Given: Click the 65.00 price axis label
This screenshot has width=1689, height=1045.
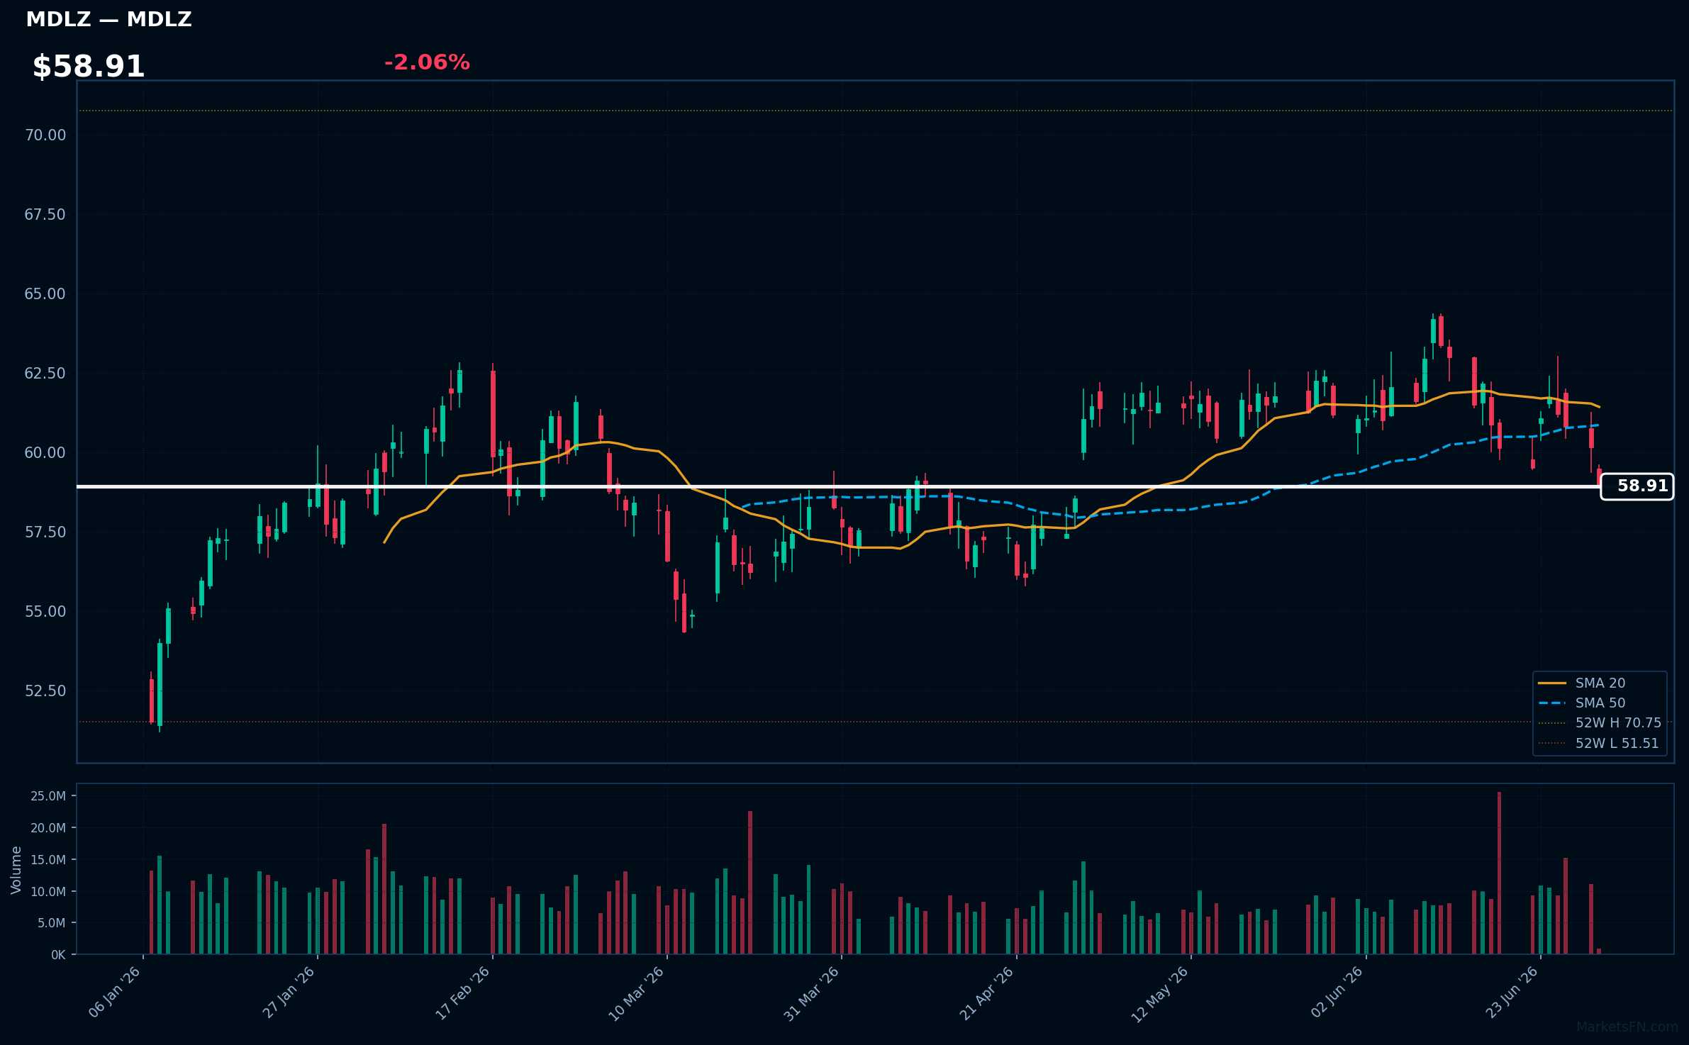Looking at the screenshot, I should pos(45,294).
